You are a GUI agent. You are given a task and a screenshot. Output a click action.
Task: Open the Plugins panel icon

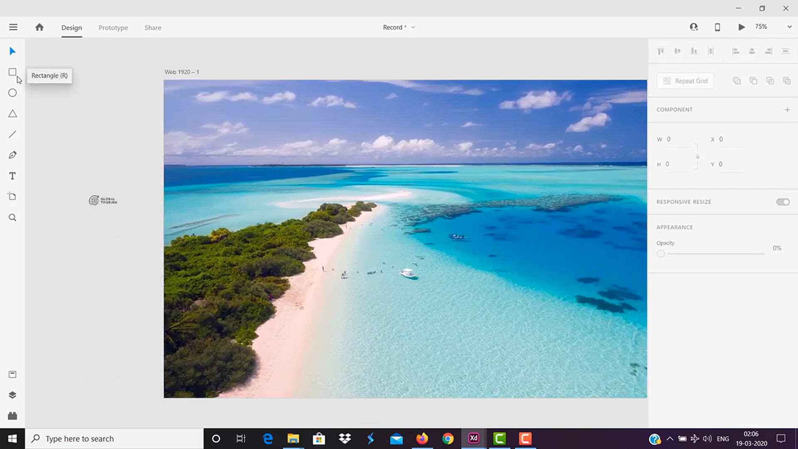coord(12,416)
